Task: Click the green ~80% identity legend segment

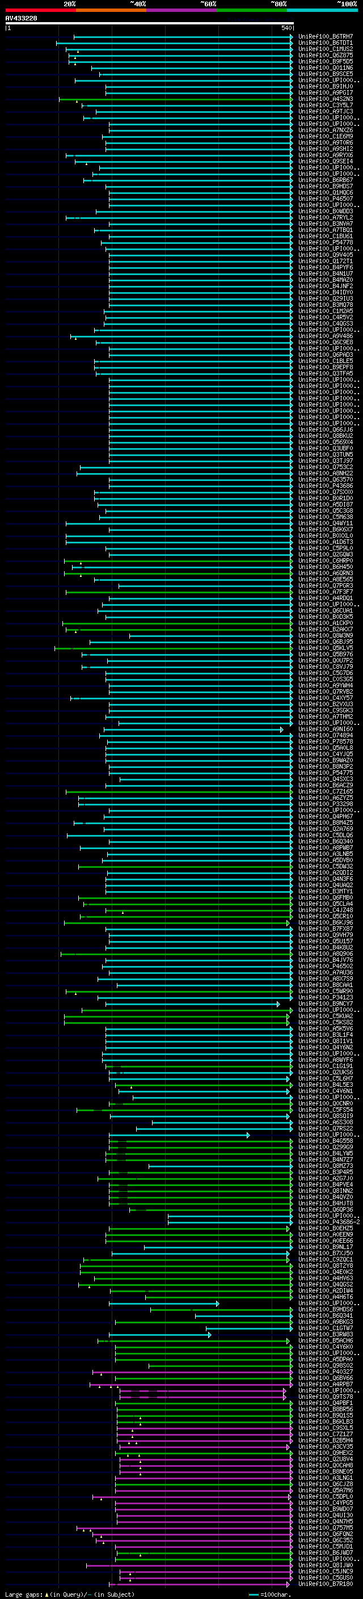Action: (252, 10)
